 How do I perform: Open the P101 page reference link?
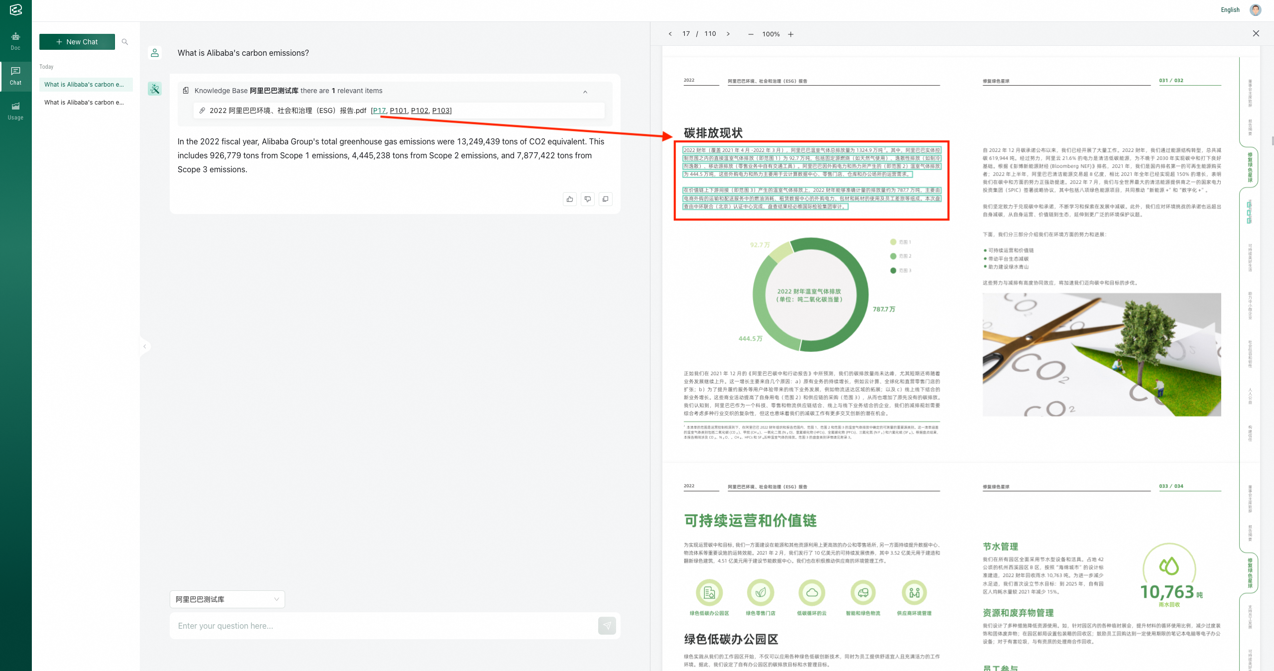[x=398, y=111]
